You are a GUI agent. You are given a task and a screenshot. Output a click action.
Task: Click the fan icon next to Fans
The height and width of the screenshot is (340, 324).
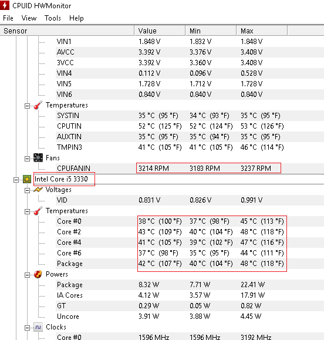tap(38, 158)
